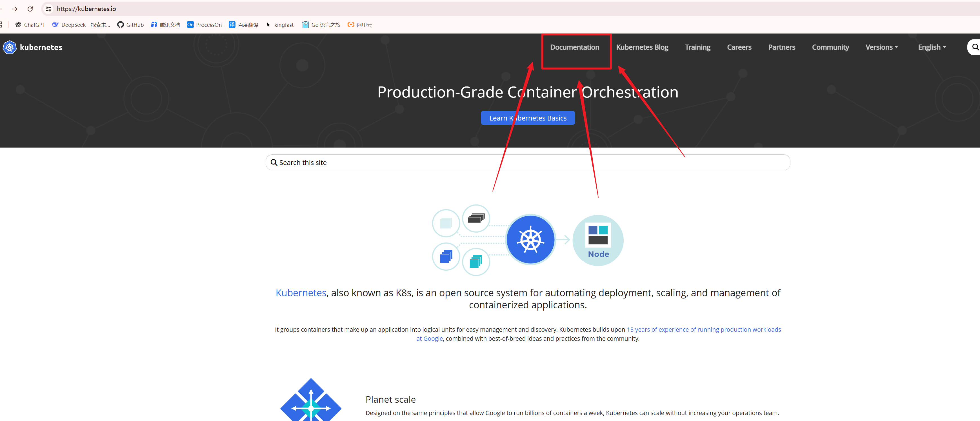Click the kubernetes brand name text
Screen dimensions: 980x421
[x=41, y=47]
